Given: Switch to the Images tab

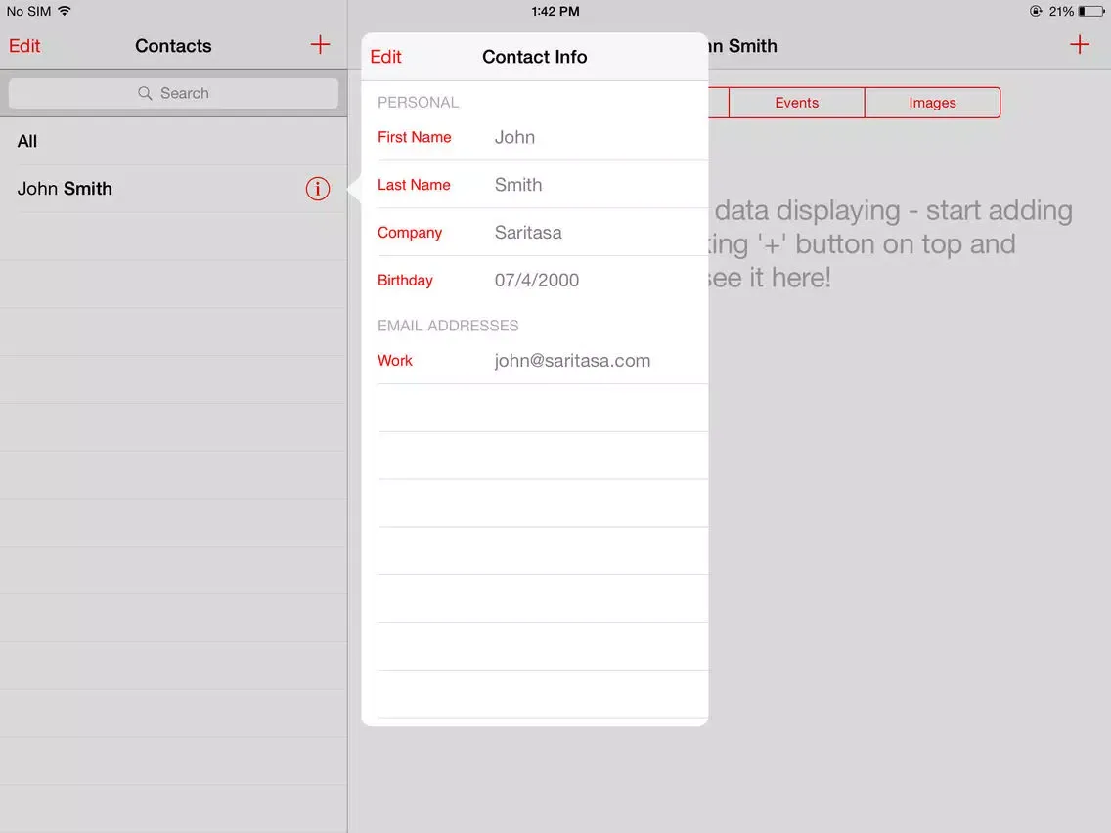Looking at the screenshot, I should point(932,103).
